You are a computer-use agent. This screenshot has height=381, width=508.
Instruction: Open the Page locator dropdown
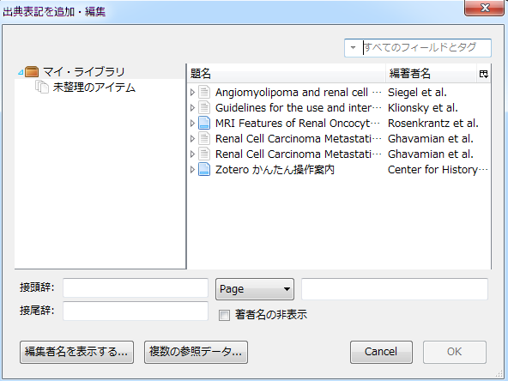[255, 289]
